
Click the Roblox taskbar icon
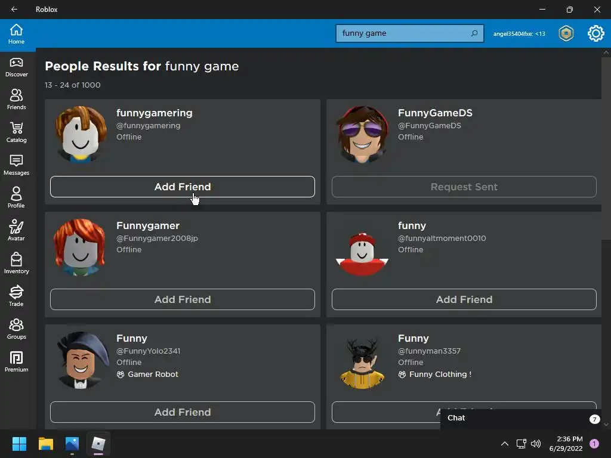click(x=98, y=444)
